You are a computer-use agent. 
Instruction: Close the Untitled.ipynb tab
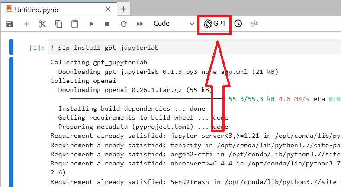(108, 9)
